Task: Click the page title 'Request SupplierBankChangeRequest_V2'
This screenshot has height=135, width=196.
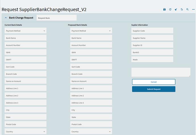Action: click(x=44, y=9)
